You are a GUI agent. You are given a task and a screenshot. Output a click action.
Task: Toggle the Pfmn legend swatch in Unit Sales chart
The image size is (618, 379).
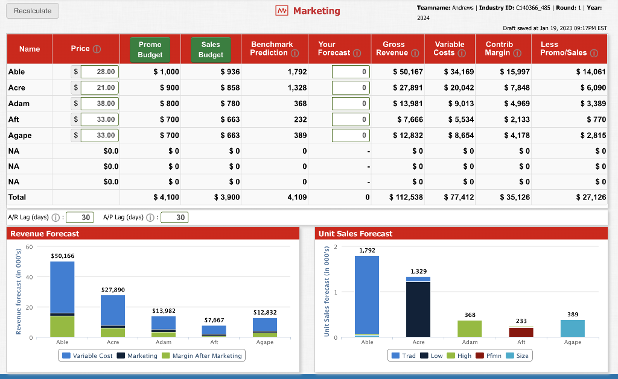point(481,356)
